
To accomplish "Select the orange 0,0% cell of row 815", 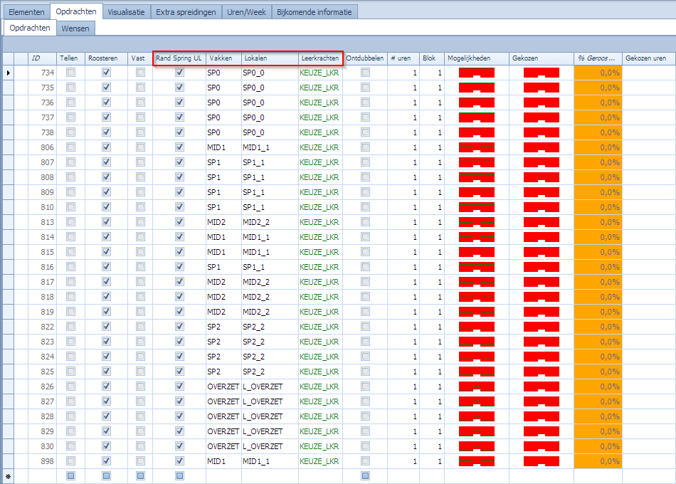I will tap(598, 252).
